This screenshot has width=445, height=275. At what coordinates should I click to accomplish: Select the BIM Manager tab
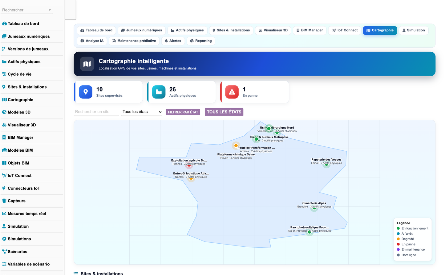click(x=309, y=30)
